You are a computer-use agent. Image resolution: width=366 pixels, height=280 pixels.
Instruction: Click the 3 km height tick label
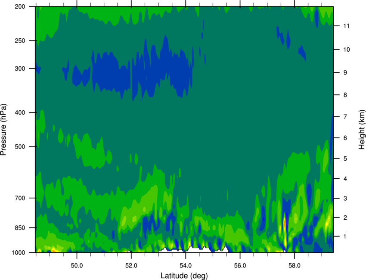point(345,199)
